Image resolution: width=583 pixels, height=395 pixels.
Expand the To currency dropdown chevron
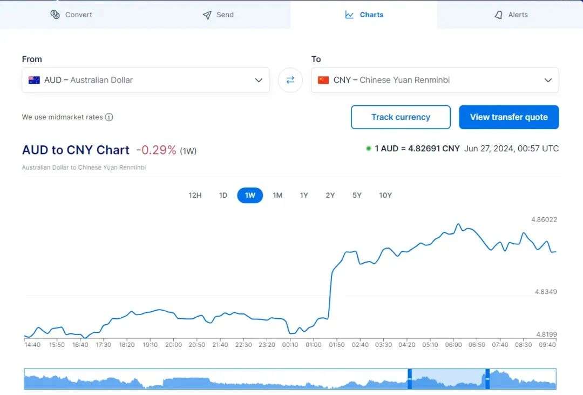click(x=548, y=80)
